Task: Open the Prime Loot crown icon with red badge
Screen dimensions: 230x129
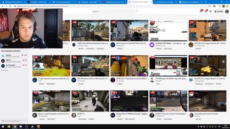Action: tap(201, 11)
